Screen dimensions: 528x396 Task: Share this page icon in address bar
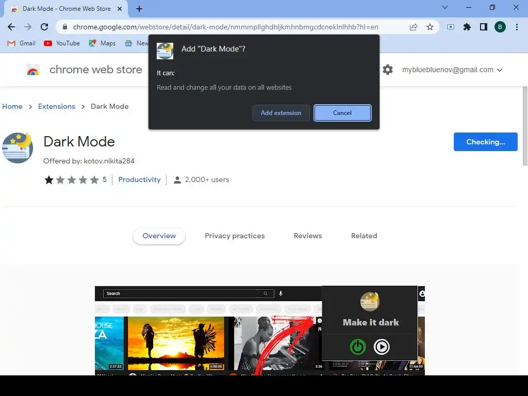414,27
